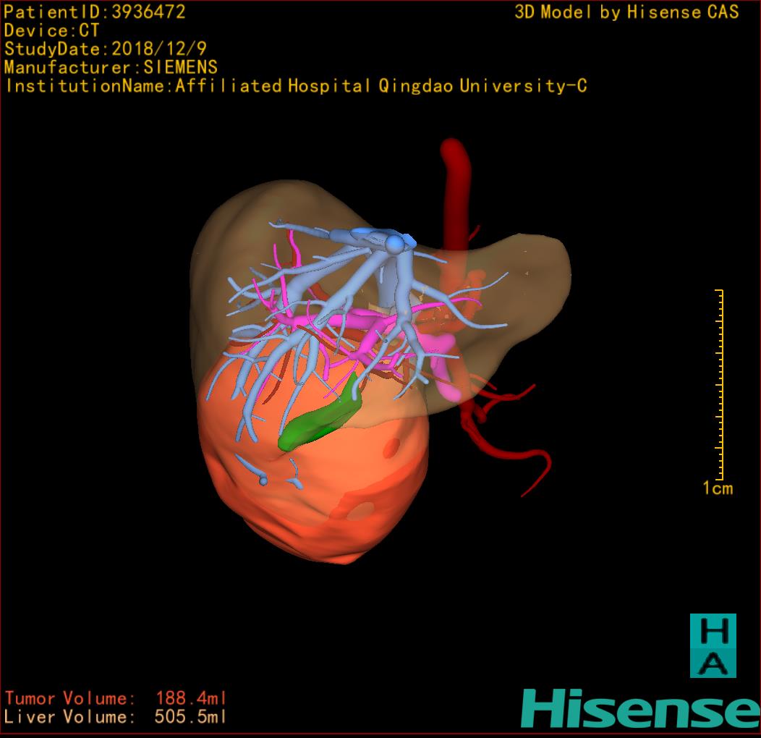Click the Manufacturer SIEMENS label
This screenshot has width=761, height=738.
[111, 67]
